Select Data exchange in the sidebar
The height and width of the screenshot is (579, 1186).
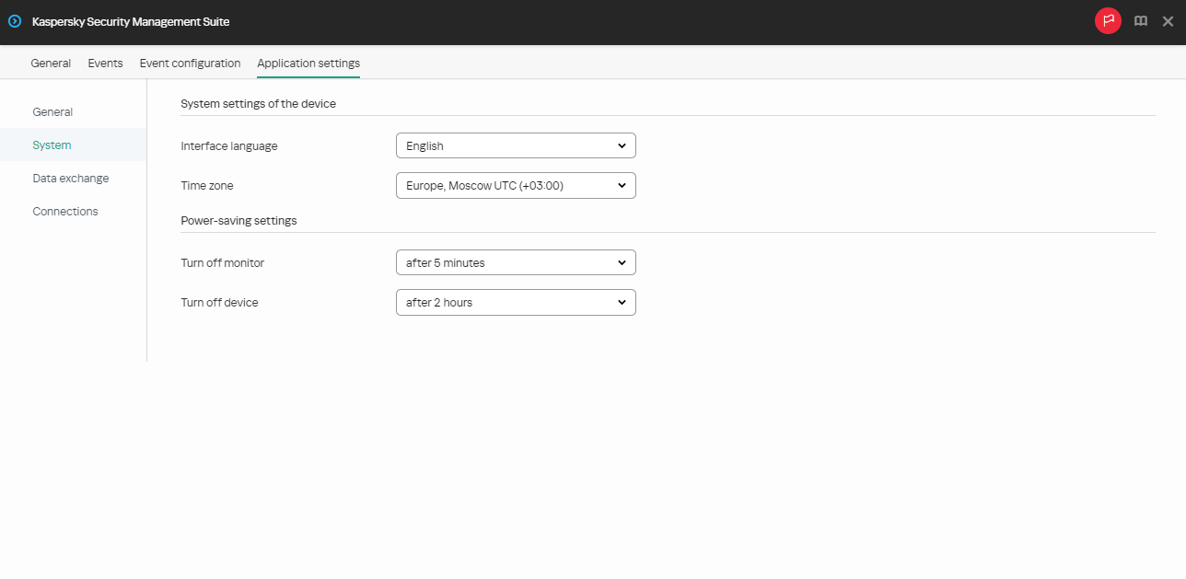pos(70,178)
